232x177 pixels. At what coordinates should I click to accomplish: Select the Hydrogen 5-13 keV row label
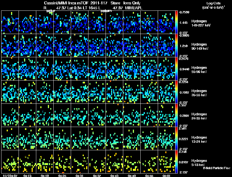(199, 163)
